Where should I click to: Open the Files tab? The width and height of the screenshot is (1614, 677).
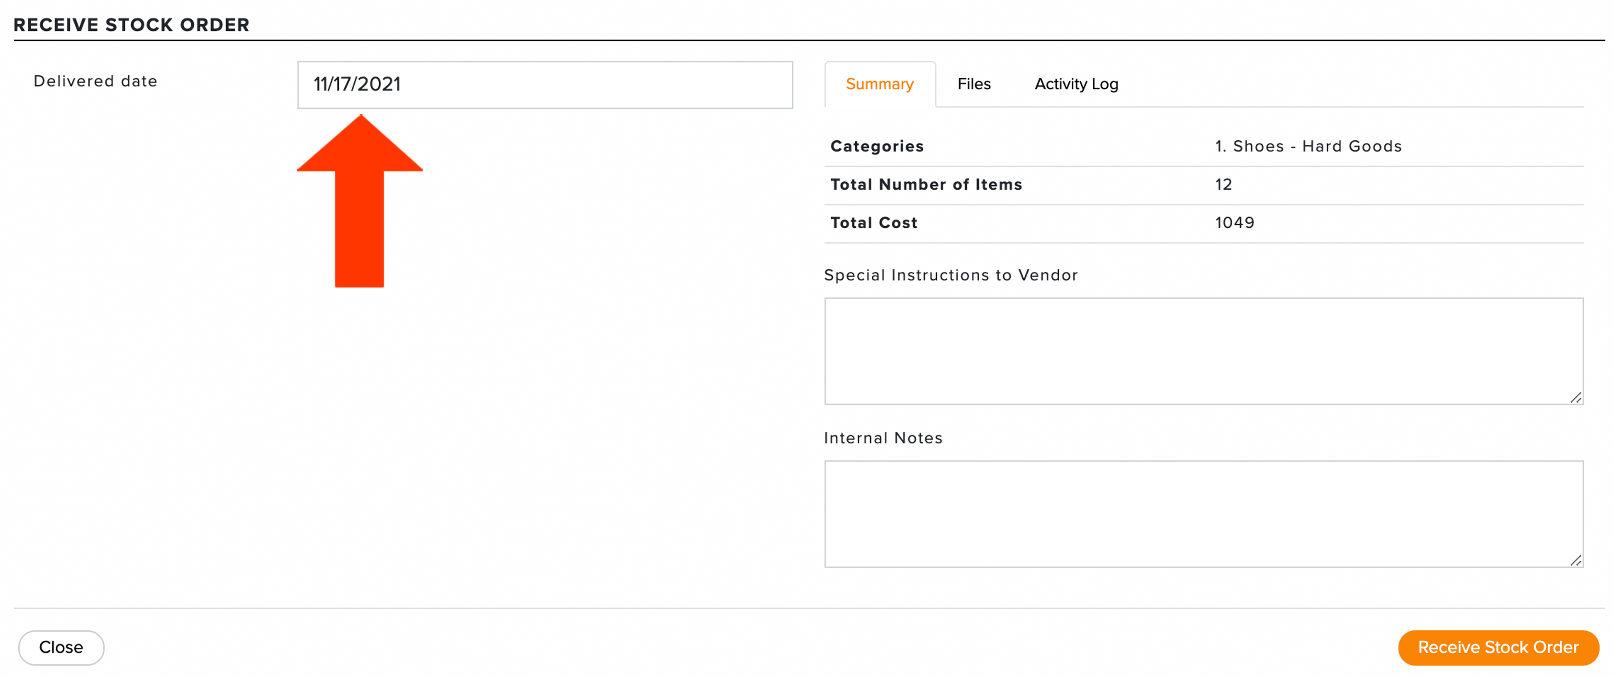click(x=974, y=84)
